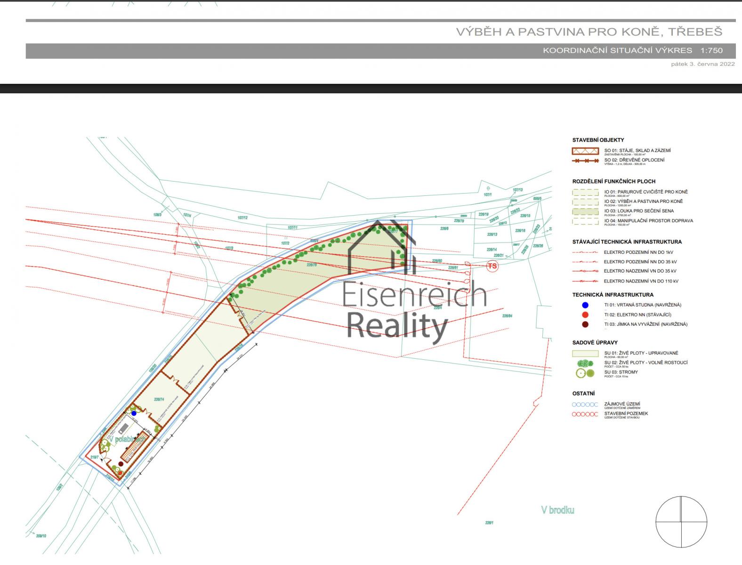Click the dark red TI 03 Jímka legend dot

tap(585, 324)
